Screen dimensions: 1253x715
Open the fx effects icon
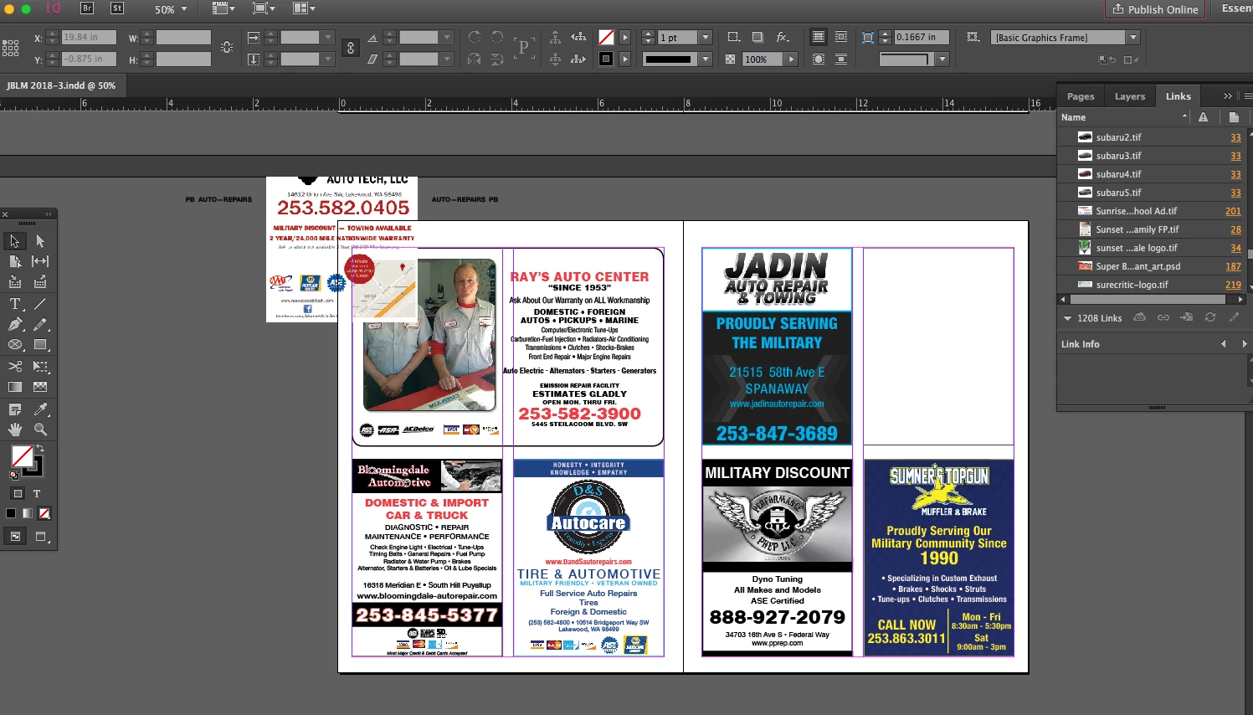pos(783,37)
